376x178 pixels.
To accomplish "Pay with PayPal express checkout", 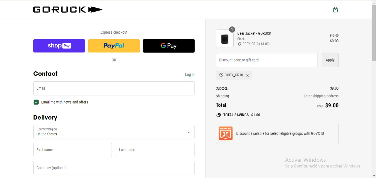I will click(x=114, y=46).
